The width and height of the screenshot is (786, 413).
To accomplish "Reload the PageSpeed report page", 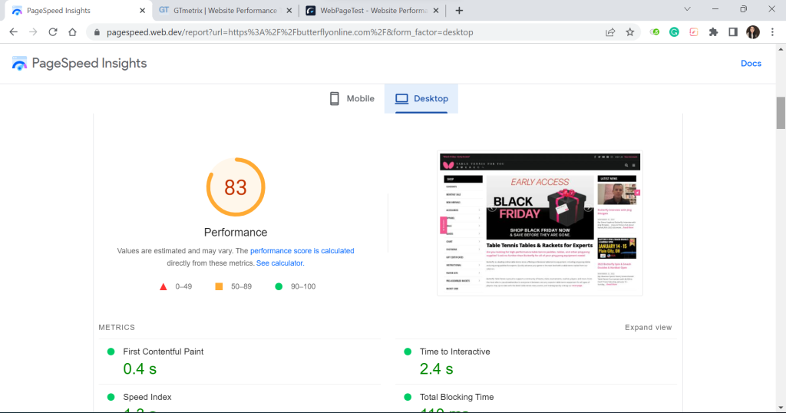I will tap(53, 32).
